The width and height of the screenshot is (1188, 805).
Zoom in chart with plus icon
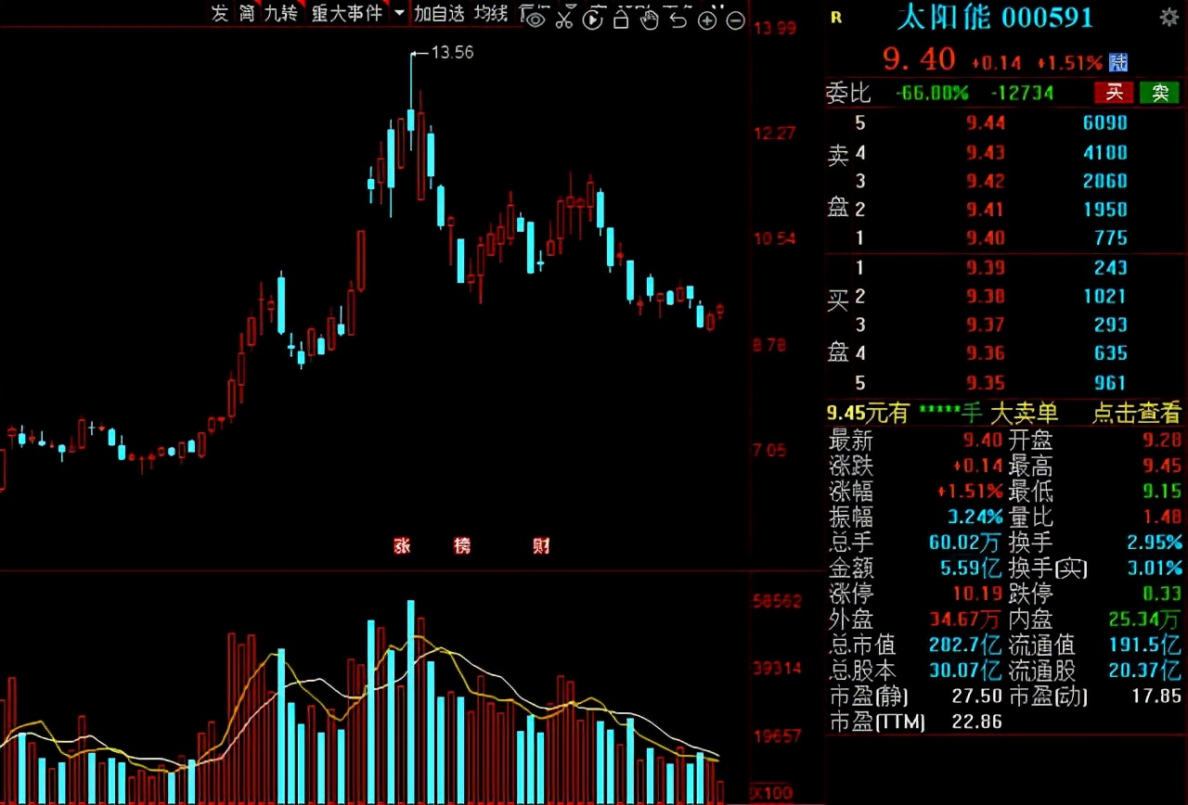click(707, 19)
